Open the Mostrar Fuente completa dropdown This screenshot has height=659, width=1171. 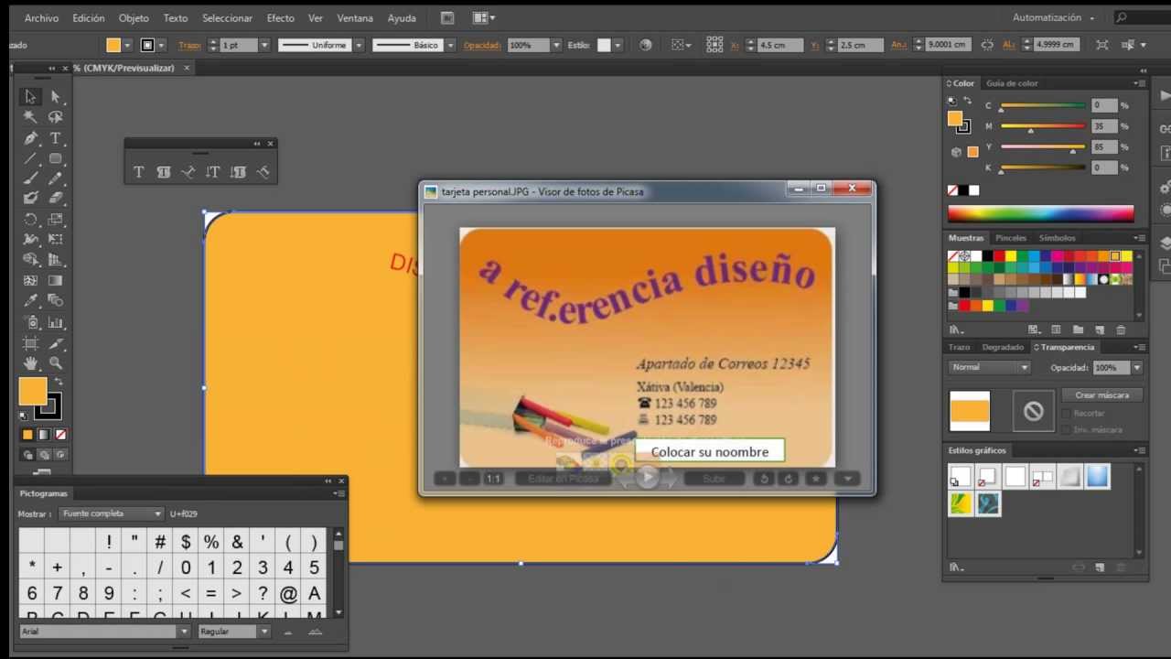tap(111, 513)
